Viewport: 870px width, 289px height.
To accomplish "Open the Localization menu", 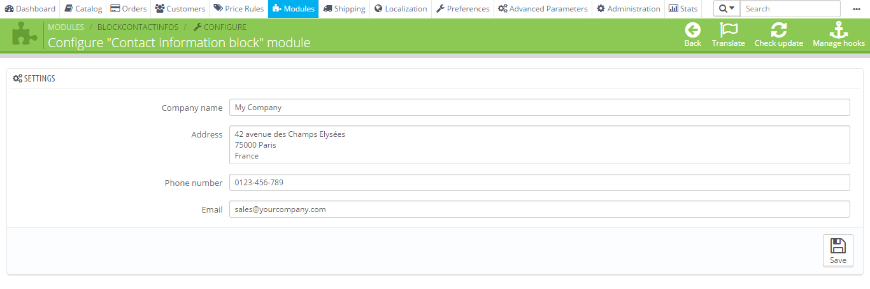I will tap(401, 9).
